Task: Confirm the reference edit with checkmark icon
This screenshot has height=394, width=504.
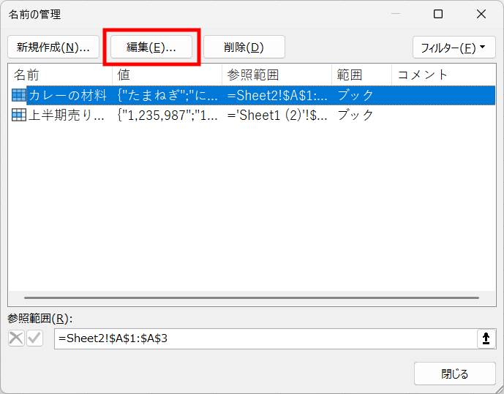Action: pyautogui.click(x=34, y=338)
